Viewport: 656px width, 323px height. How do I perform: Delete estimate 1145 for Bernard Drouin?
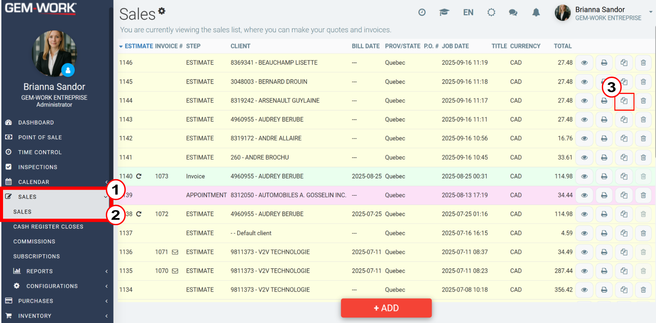pos(643,82)
